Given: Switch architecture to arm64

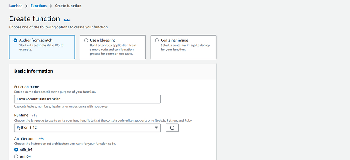Looking at the screenshot, I should 16,156.
